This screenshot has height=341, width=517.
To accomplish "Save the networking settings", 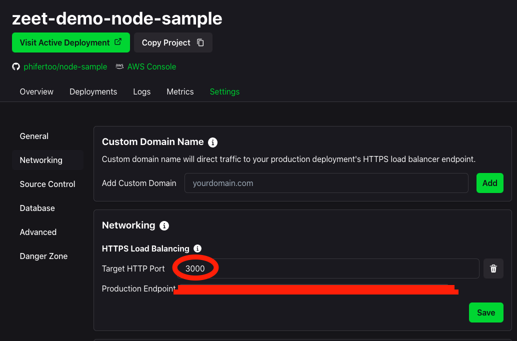I will coord(486,312).
